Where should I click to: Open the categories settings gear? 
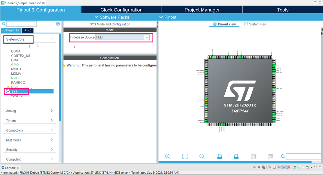pos(58,24)
